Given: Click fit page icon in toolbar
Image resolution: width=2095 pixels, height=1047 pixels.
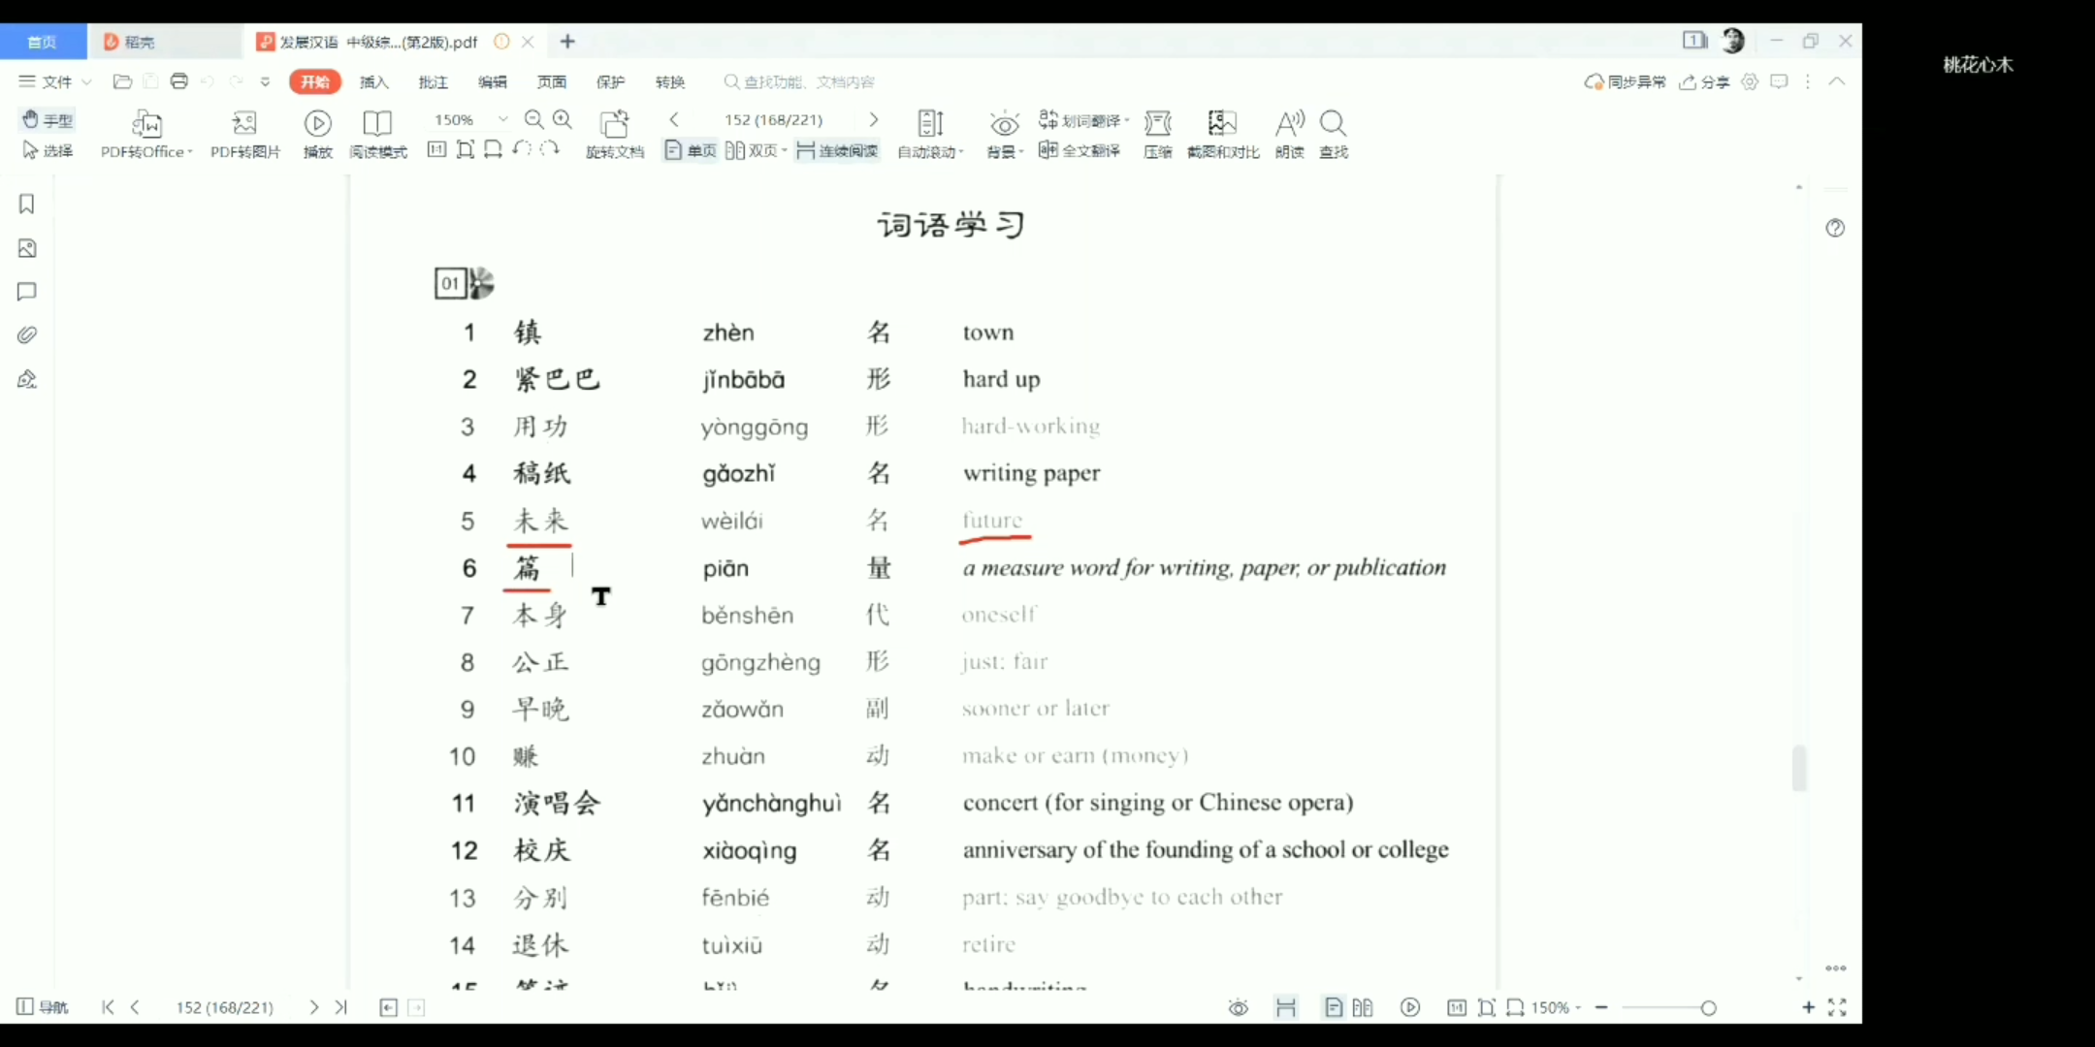Looking at the screenshot, I should tap(466, 149).
